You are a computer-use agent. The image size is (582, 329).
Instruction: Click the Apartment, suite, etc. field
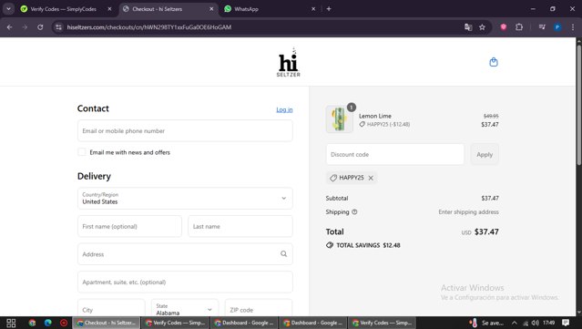point(185,282)
